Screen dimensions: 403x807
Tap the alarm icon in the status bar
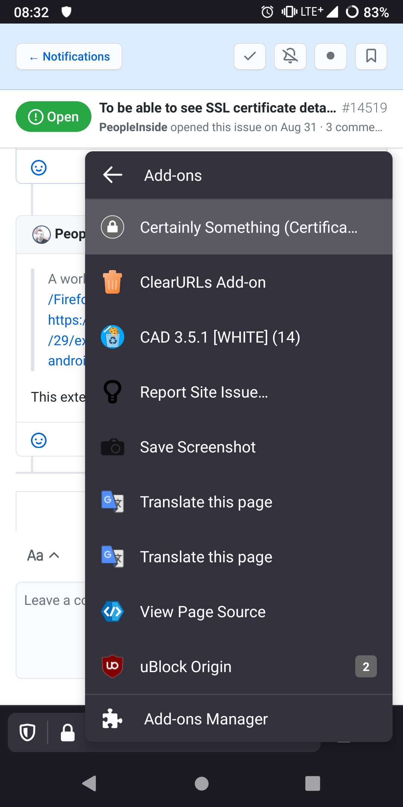(267, 12)
